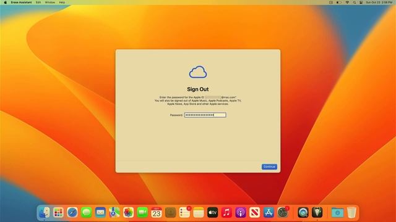Open the Edit menu
Screen dimensions: 396x222
point(38,2)
